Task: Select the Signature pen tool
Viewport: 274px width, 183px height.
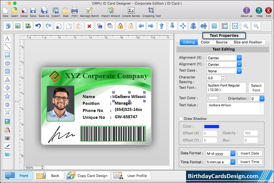Action: (7, 146)
